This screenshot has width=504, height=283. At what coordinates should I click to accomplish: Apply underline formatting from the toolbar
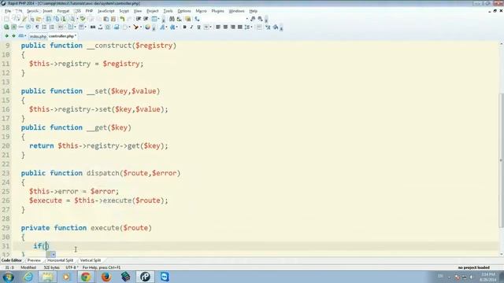[x=198, y=28]
